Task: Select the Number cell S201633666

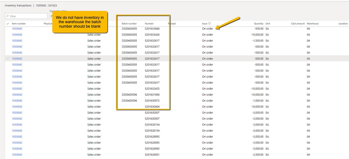Action: 152,29
